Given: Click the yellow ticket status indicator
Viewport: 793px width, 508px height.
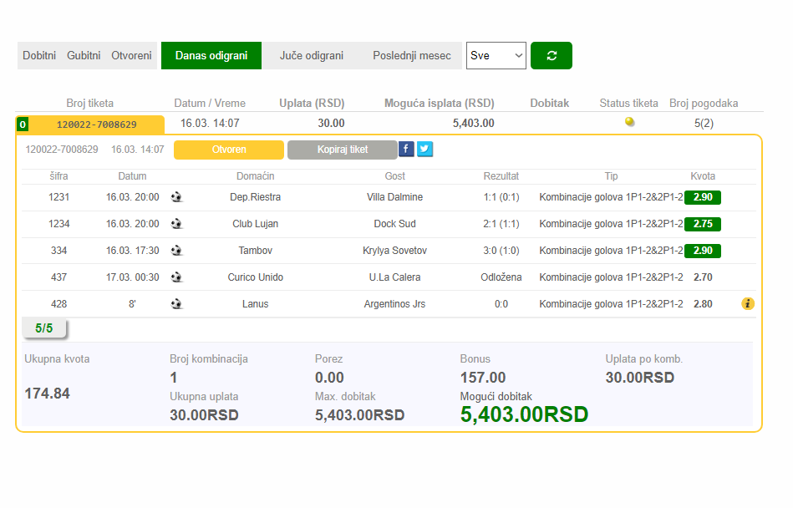Looking at the screenshot, I should pos(629,122).
